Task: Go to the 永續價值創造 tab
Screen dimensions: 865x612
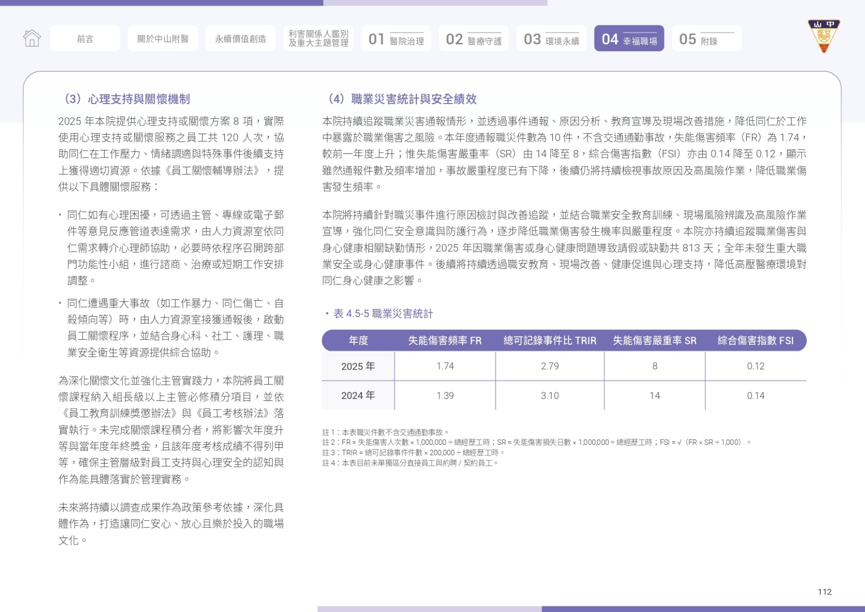Action: point(240,38)
